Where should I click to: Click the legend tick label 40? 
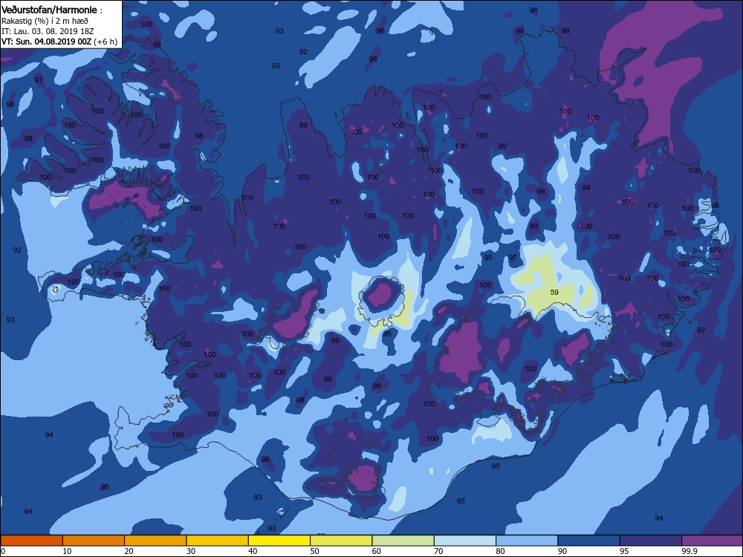tap(253, 551)
